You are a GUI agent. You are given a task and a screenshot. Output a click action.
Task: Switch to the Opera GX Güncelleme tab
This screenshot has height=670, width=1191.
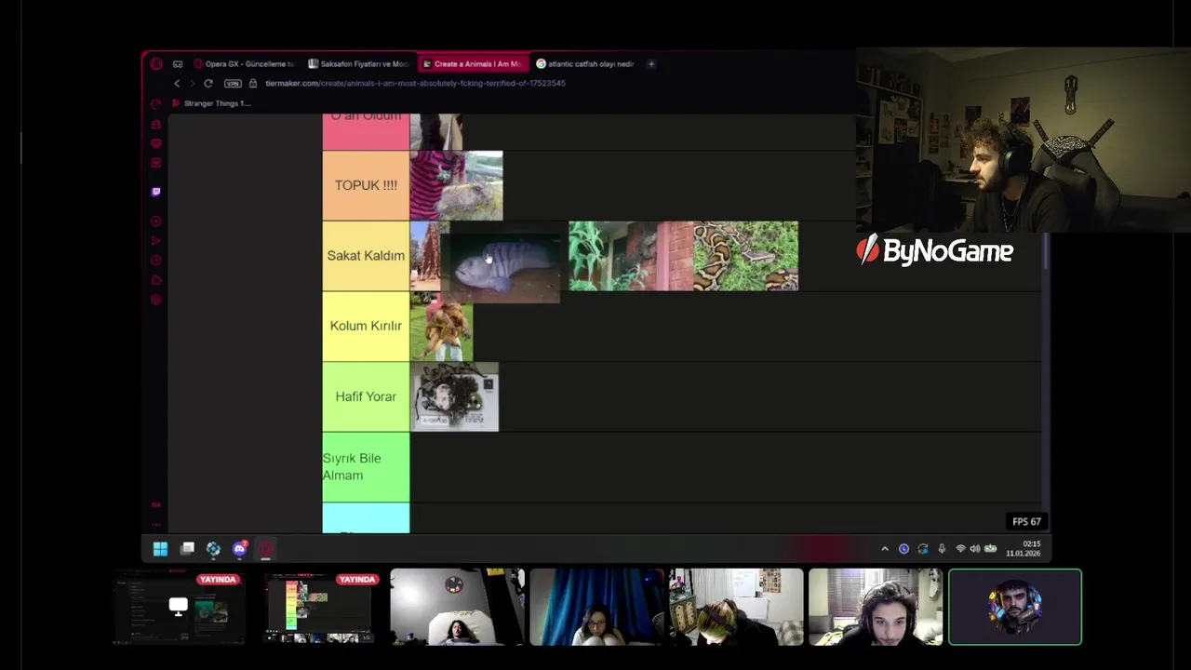click(x=245, y=64)
